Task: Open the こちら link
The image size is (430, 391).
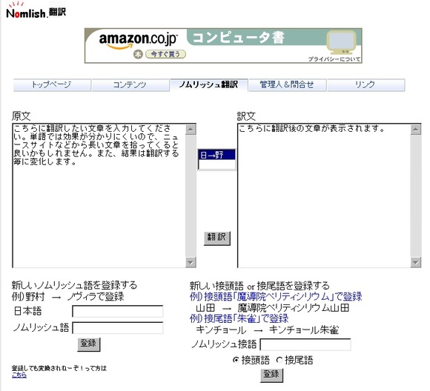Action: (x=19, y=375)
